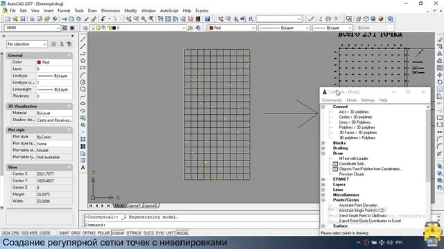The image size is (444, 249).
Task: Open the Layer Properties Manager icon
Action: point(85,28)
